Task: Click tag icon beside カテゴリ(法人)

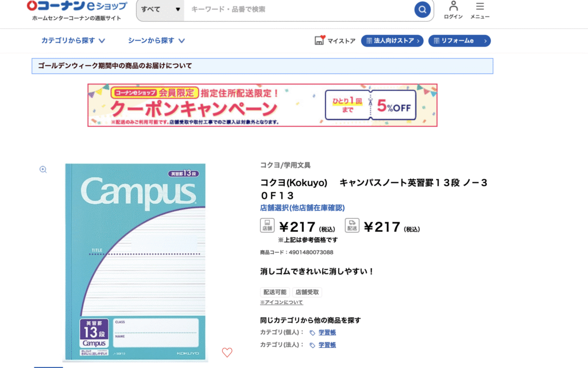Action: click(x=312, y=345)
